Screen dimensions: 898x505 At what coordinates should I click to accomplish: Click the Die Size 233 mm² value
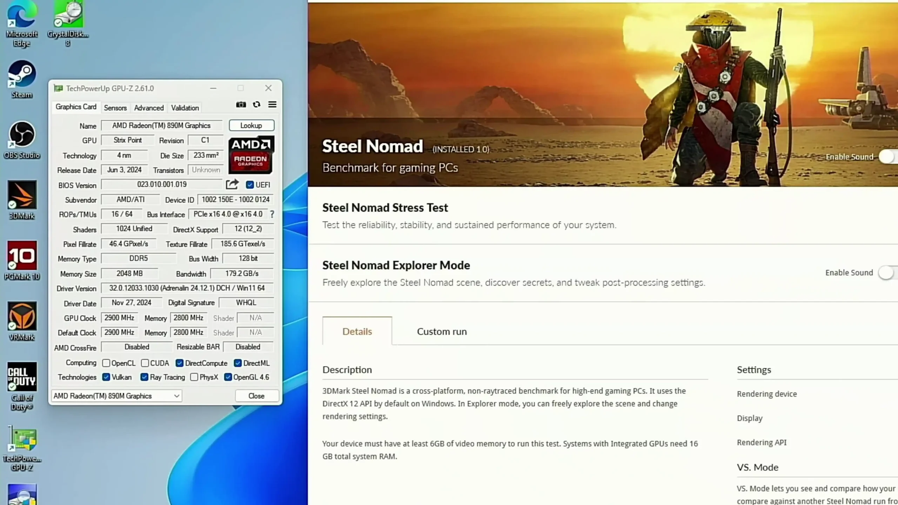[206, 155]
